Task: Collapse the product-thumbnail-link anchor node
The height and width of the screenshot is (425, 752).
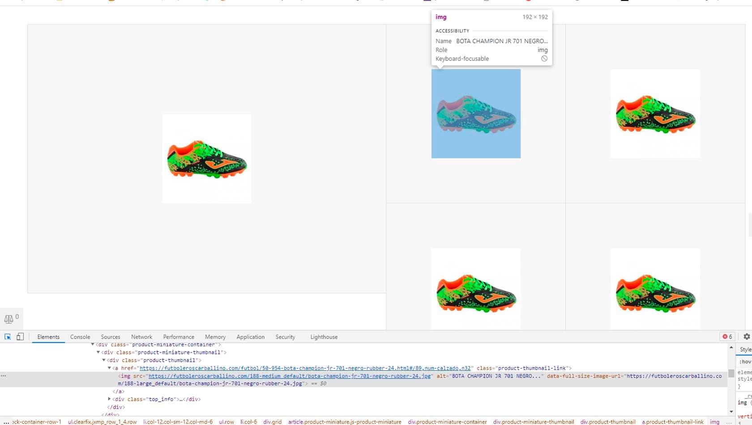Action: [109, 368]
